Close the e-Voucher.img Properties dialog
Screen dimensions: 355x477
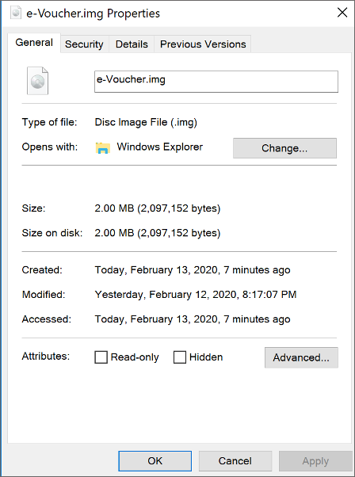point(342,13)
